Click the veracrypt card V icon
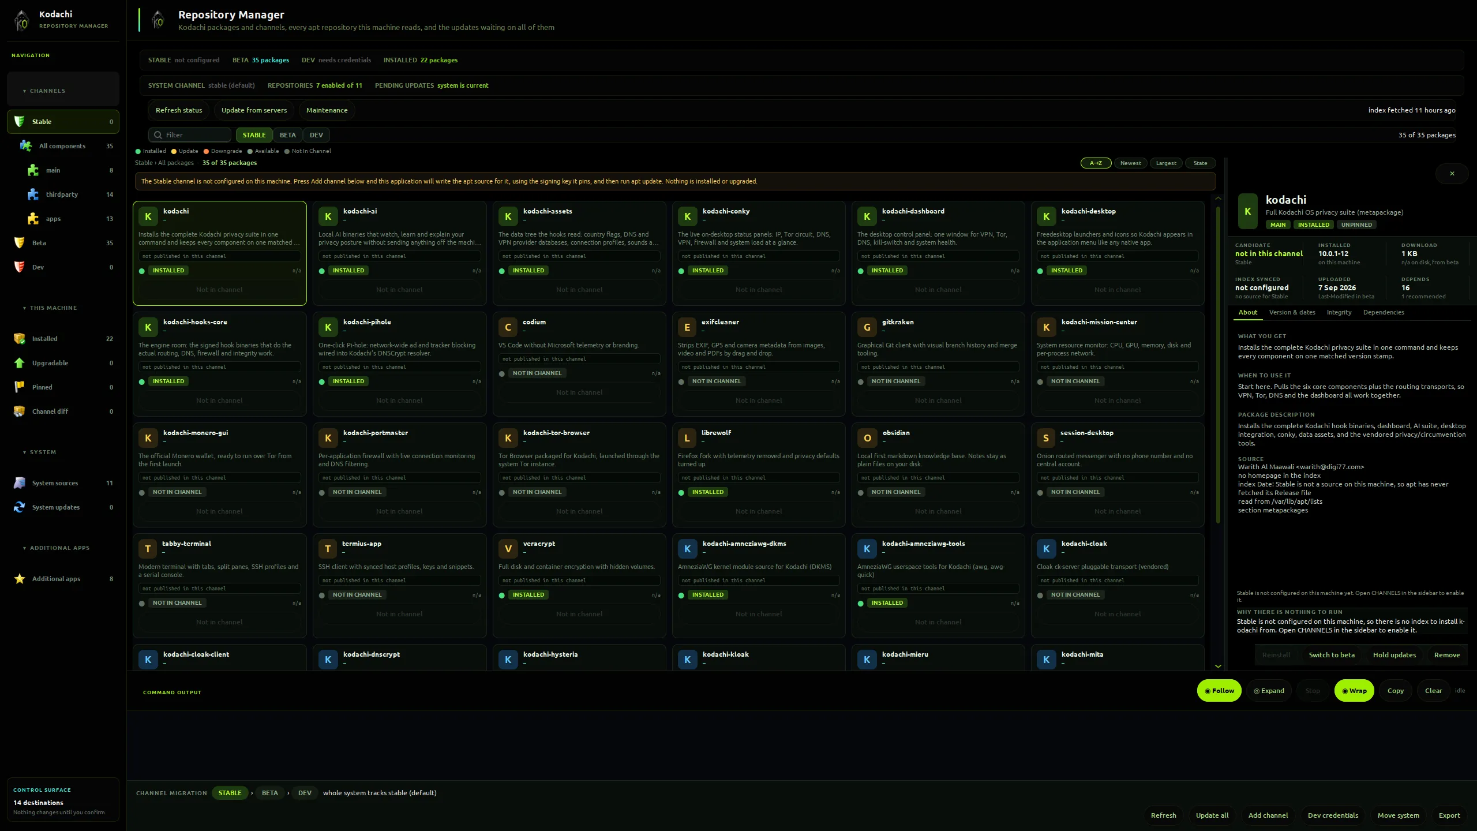This screenshot has height=831, width=1477. tap(508, 549)
